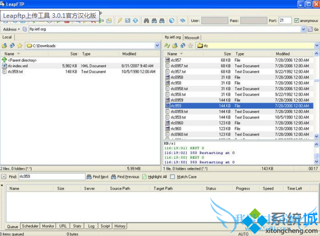Click the remote file list vertical scrollbar
The image size is (320, 236).
coord(316,97)
